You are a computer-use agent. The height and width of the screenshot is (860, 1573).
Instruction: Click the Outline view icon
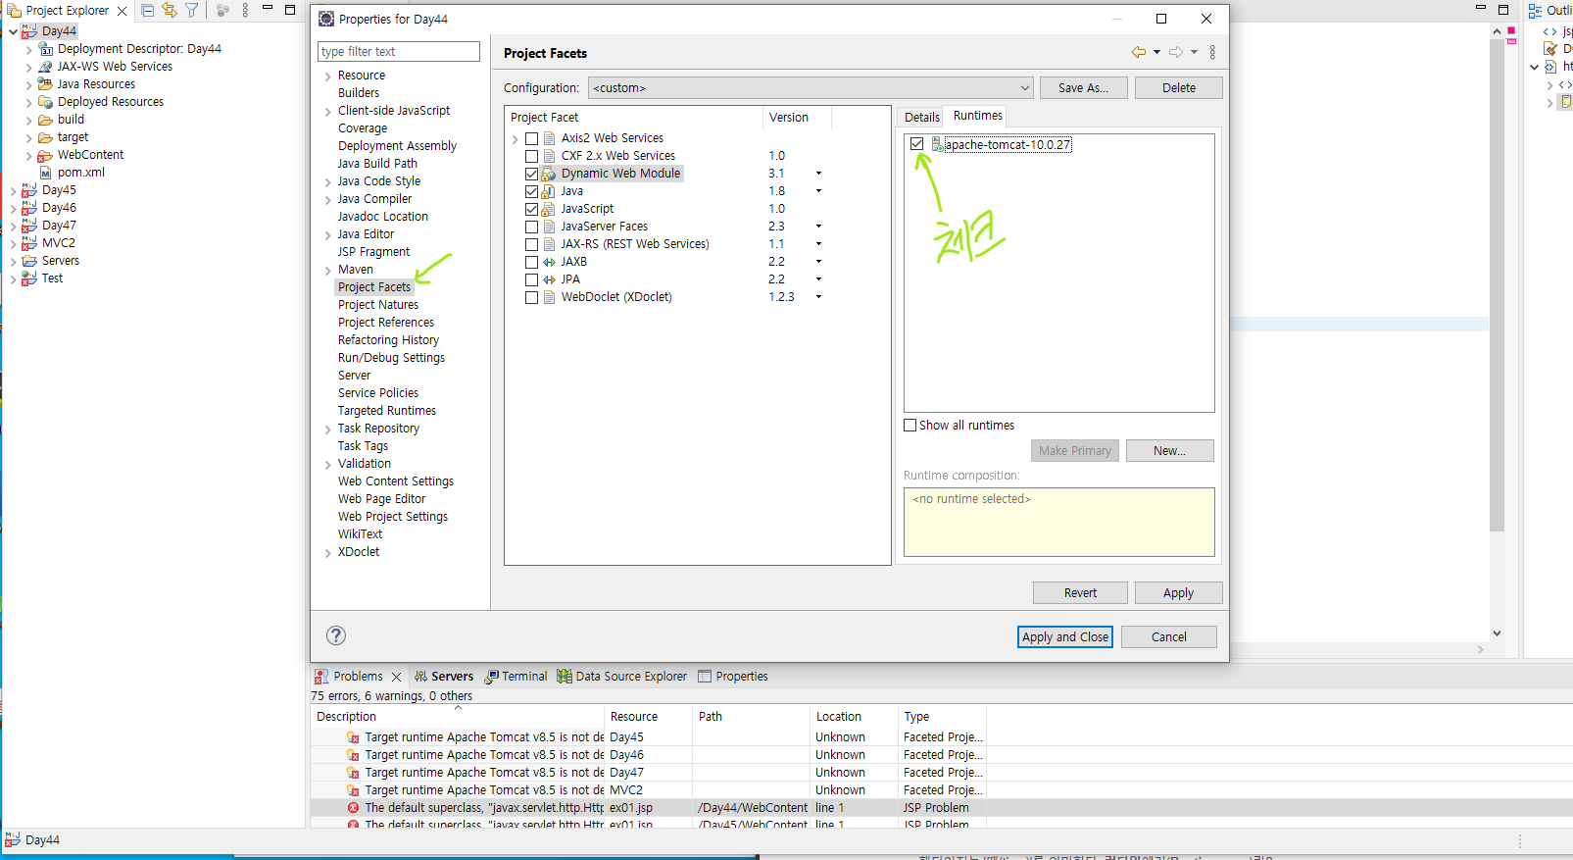click(x=1535, y=11)
